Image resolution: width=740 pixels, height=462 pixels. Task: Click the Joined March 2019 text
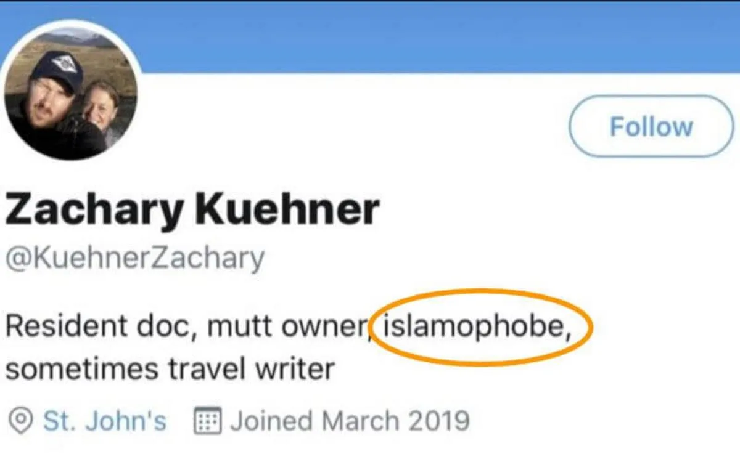click(x=350, y=421)
